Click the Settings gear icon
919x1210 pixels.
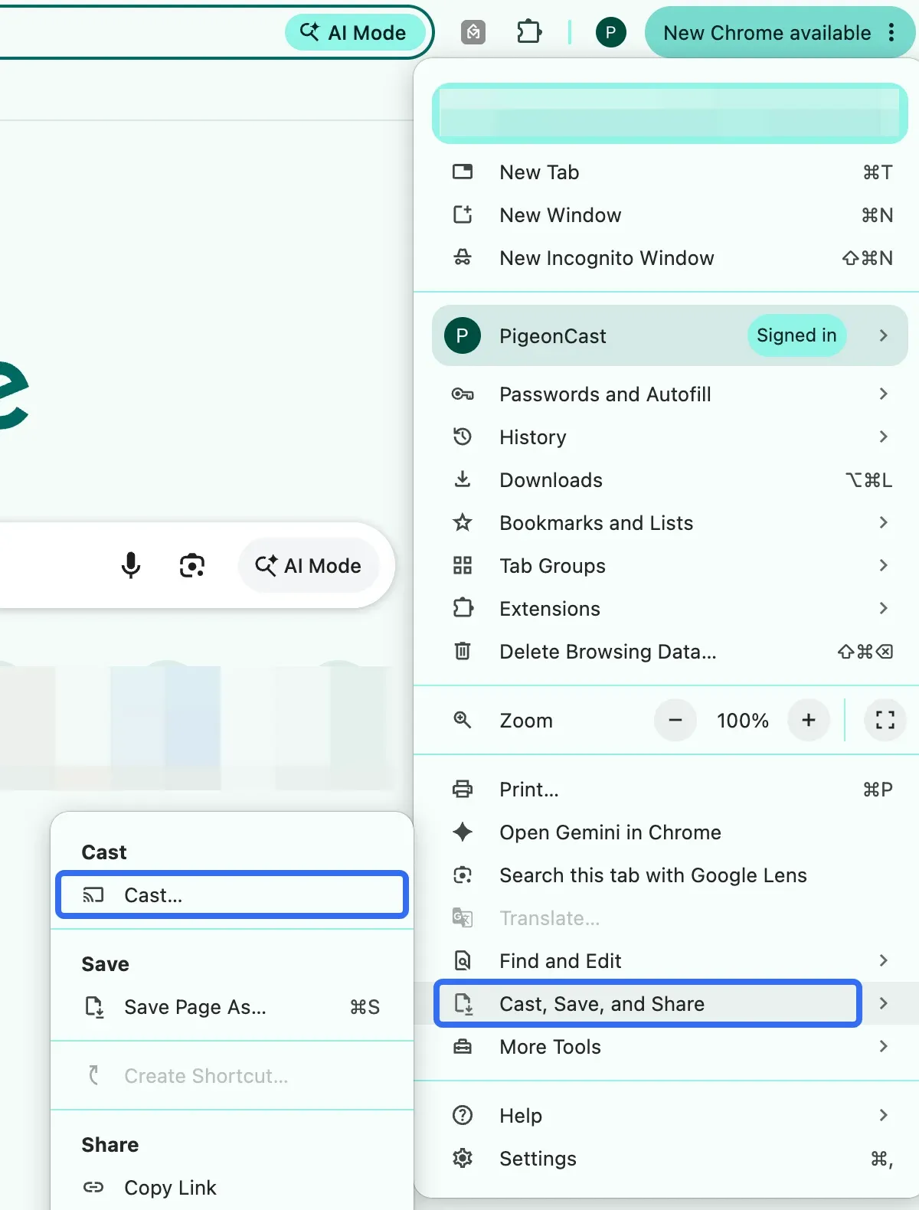pyautogui.click(x=463, y=1158)
